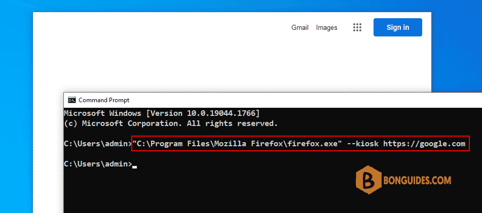Screen dimensions: 482x213
Task: Click the second C:\Users\admin> prompt text
Action: tap(98, 164)
